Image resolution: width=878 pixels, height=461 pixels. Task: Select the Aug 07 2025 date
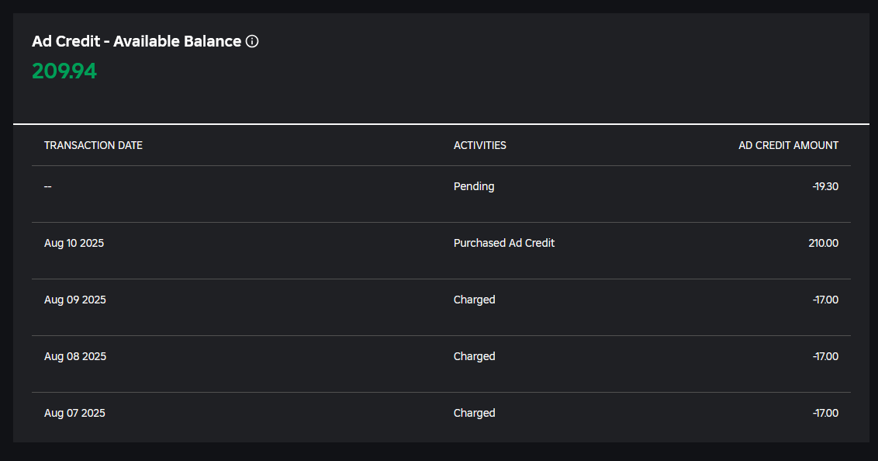(74, 413)
